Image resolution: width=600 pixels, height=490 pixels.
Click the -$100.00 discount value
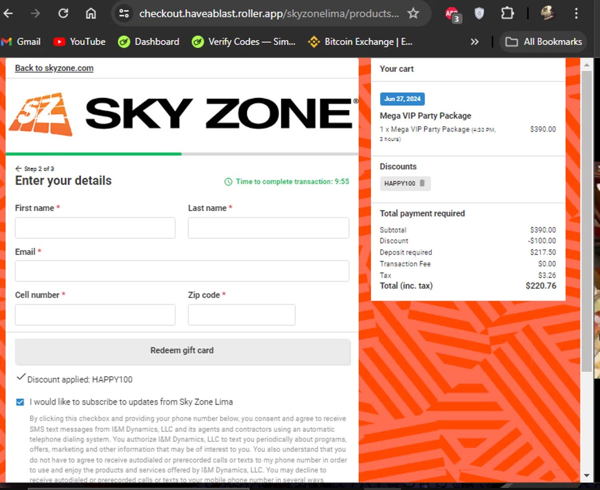pos(542,241)
